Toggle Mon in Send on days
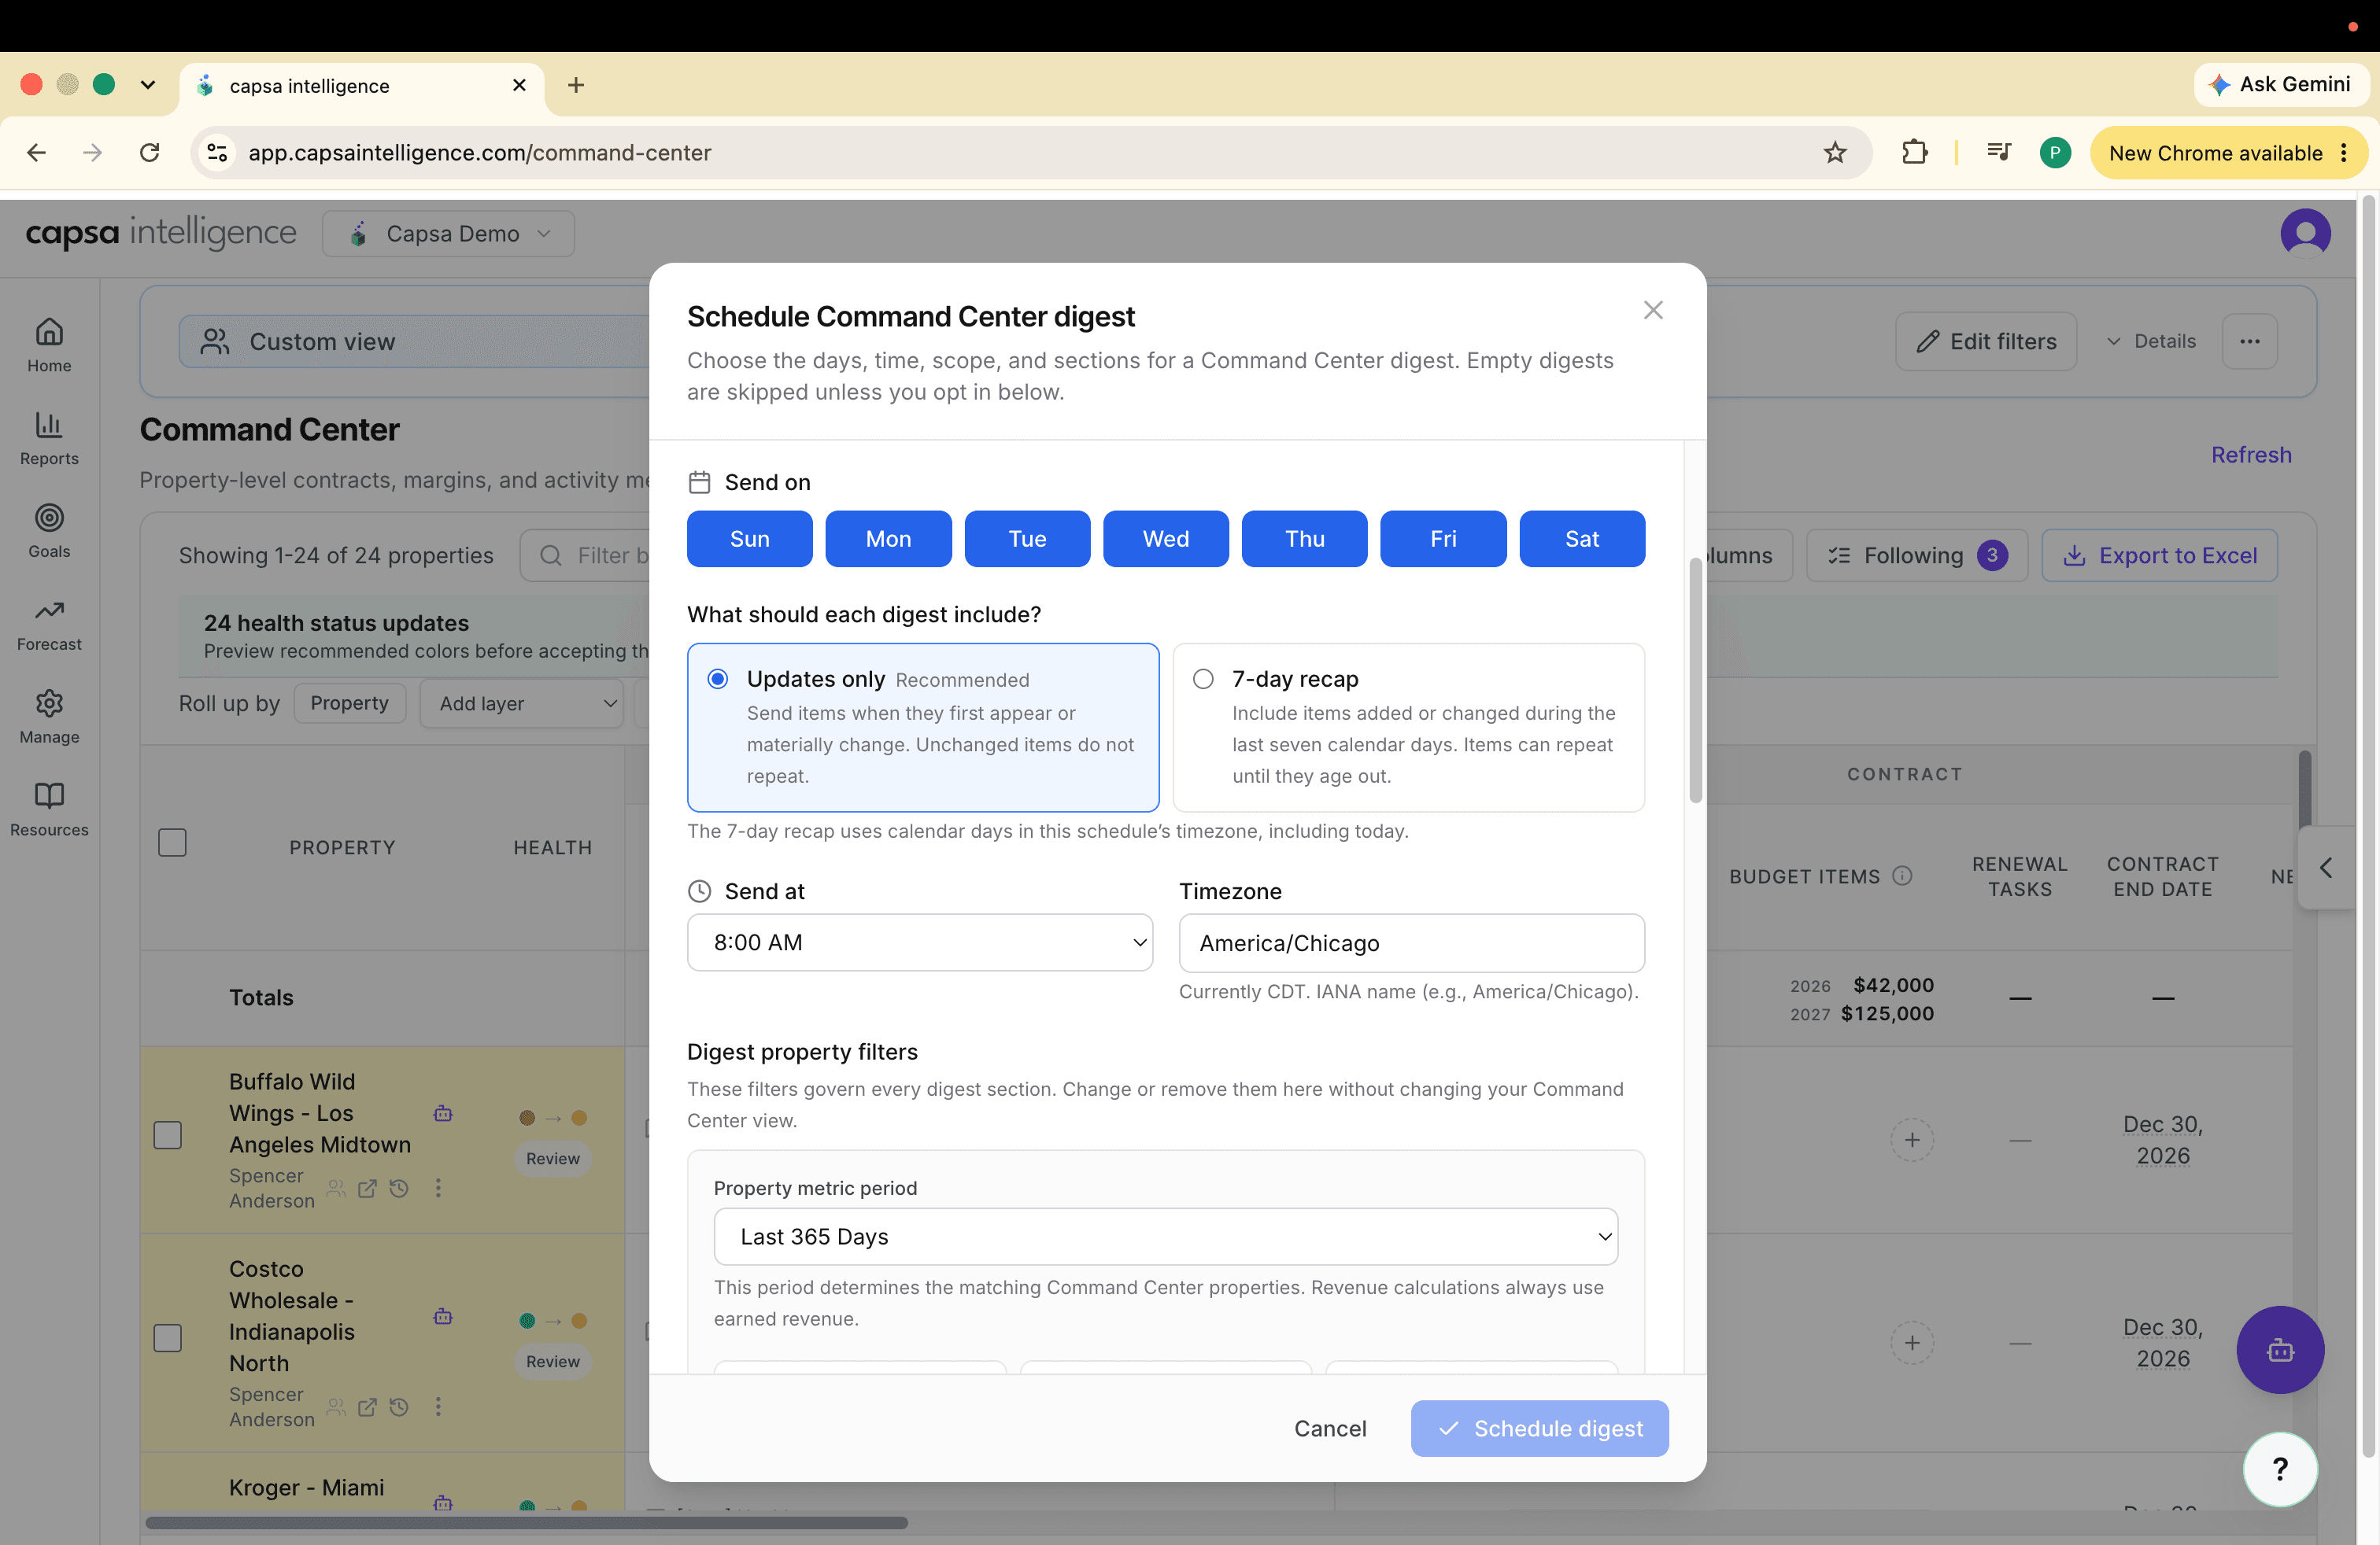The width and height of the screenshot is (2380, 1545). coord(888,539)
